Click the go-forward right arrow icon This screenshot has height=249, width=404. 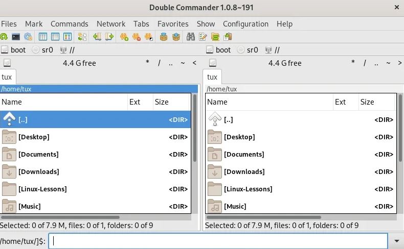[109, 37]
